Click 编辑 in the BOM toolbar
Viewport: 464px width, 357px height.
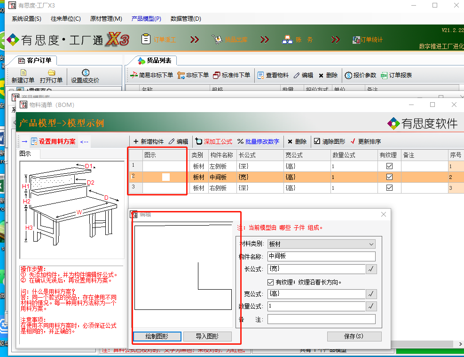pos(179,141)
